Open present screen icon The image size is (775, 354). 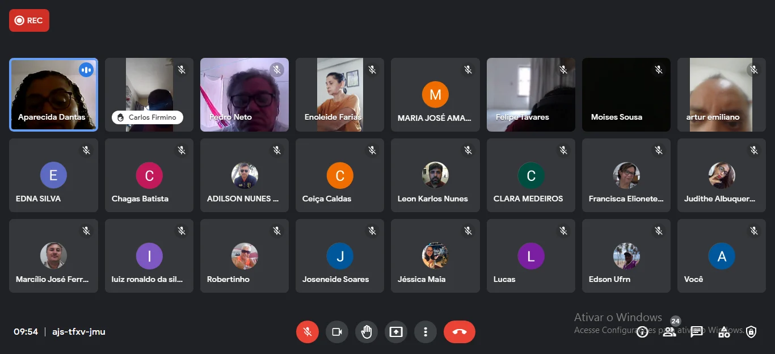pyautogui.click(x=396, y=332)
